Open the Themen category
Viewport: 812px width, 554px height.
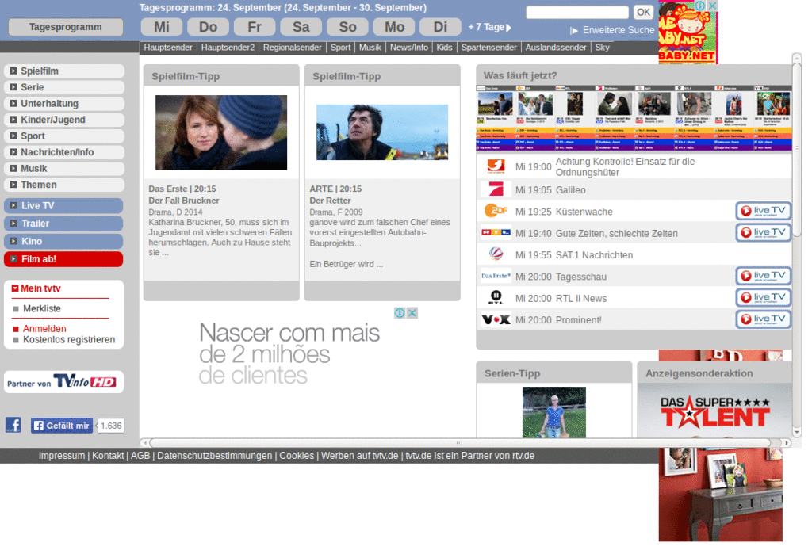(x=63, y=185)
